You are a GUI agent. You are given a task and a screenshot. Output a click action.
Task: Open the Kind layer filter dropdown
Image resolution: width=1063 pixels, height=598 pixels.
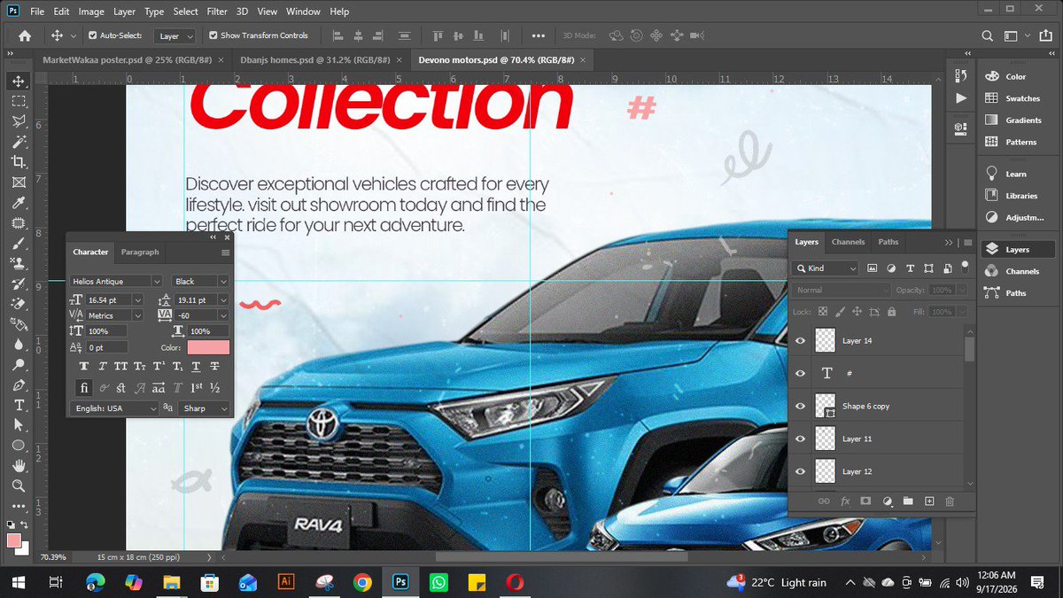(826, 268)
